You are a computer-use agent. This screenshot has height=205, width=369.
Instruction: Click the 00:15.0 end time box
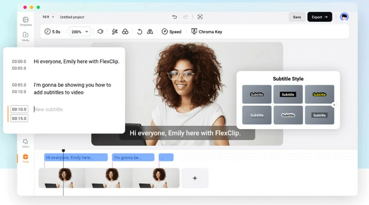click(x=19, y=119)
